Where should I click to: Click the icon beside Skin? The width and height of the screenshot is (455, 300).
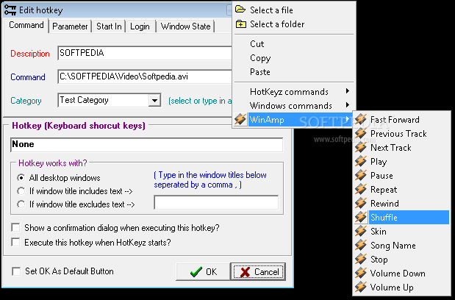click(x=361, y=231)
